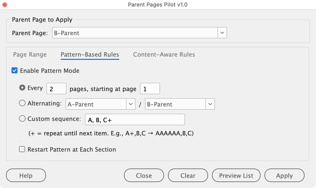Screen dimensions: 316x188
Task: Expand the A-Parent alternating dropdown
Action: tap(131, 104)
